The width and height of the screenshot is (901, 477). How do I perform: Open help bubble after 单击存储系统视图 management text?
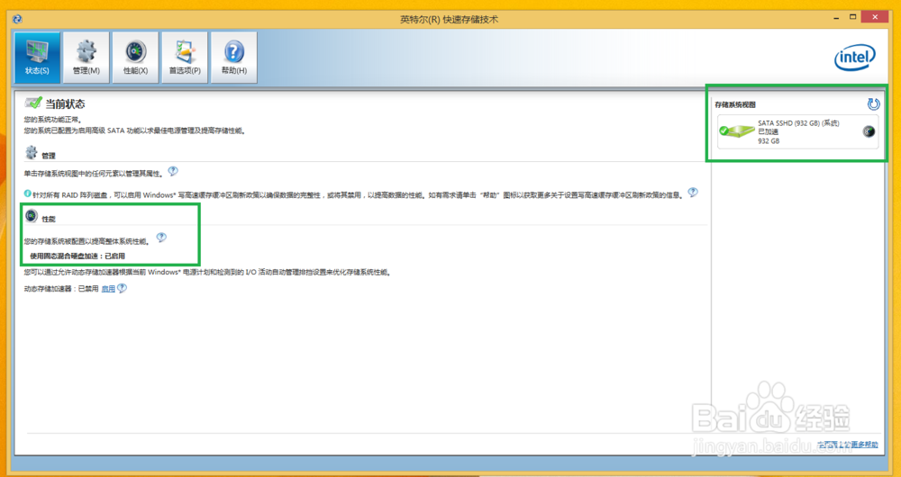point(173,171)
